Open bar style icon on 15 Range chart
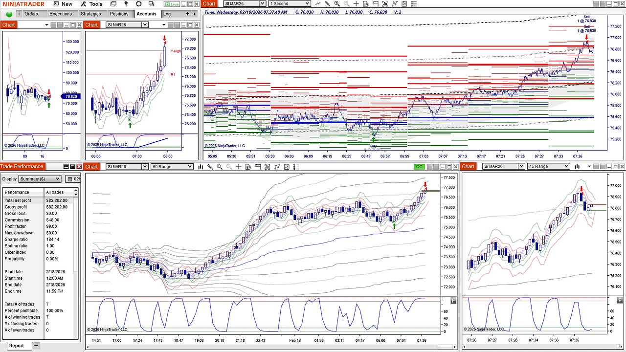626x352 pixels. [577, 167]
